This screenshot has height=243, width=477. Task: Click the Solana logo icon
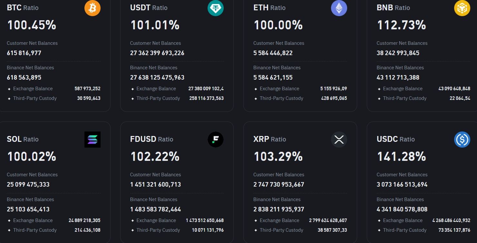(x=92, y=140)
